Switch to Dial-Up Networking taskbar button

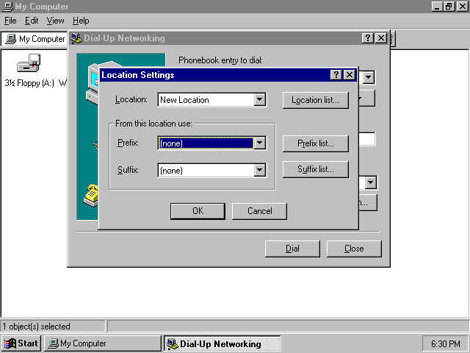[222, 343]
